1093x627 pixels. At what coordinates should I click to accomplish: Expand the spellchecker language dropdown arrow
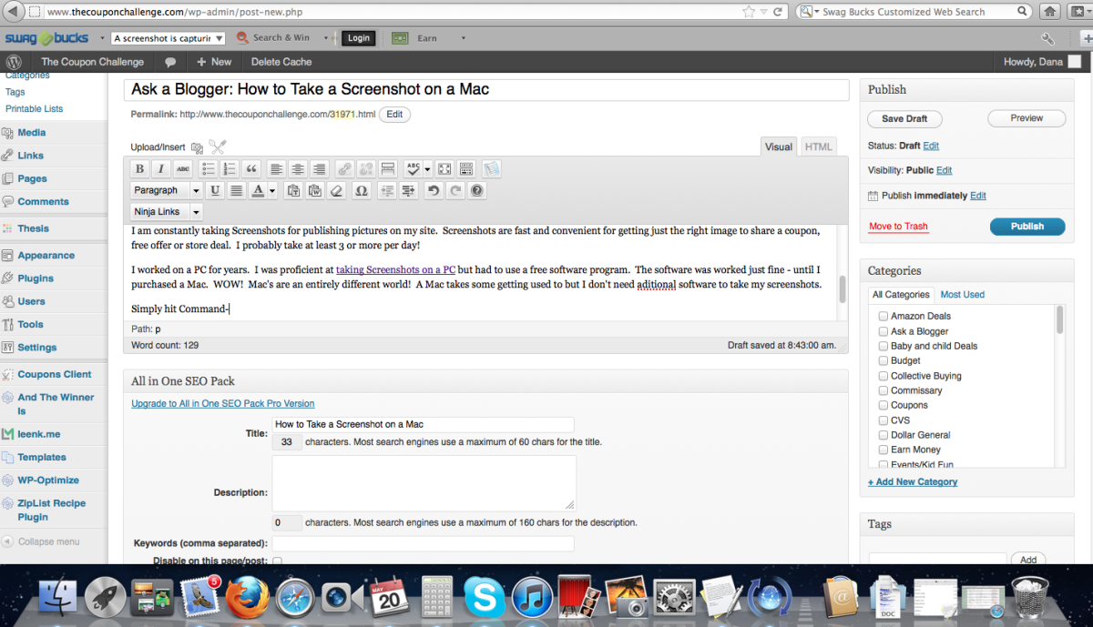click(428, 168)
